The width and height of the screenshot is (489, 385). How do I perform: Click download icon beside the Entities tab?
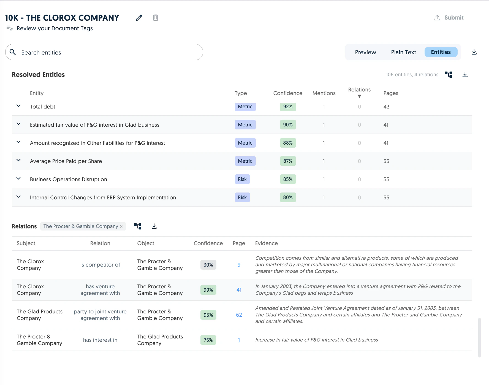tap(474, 52)
